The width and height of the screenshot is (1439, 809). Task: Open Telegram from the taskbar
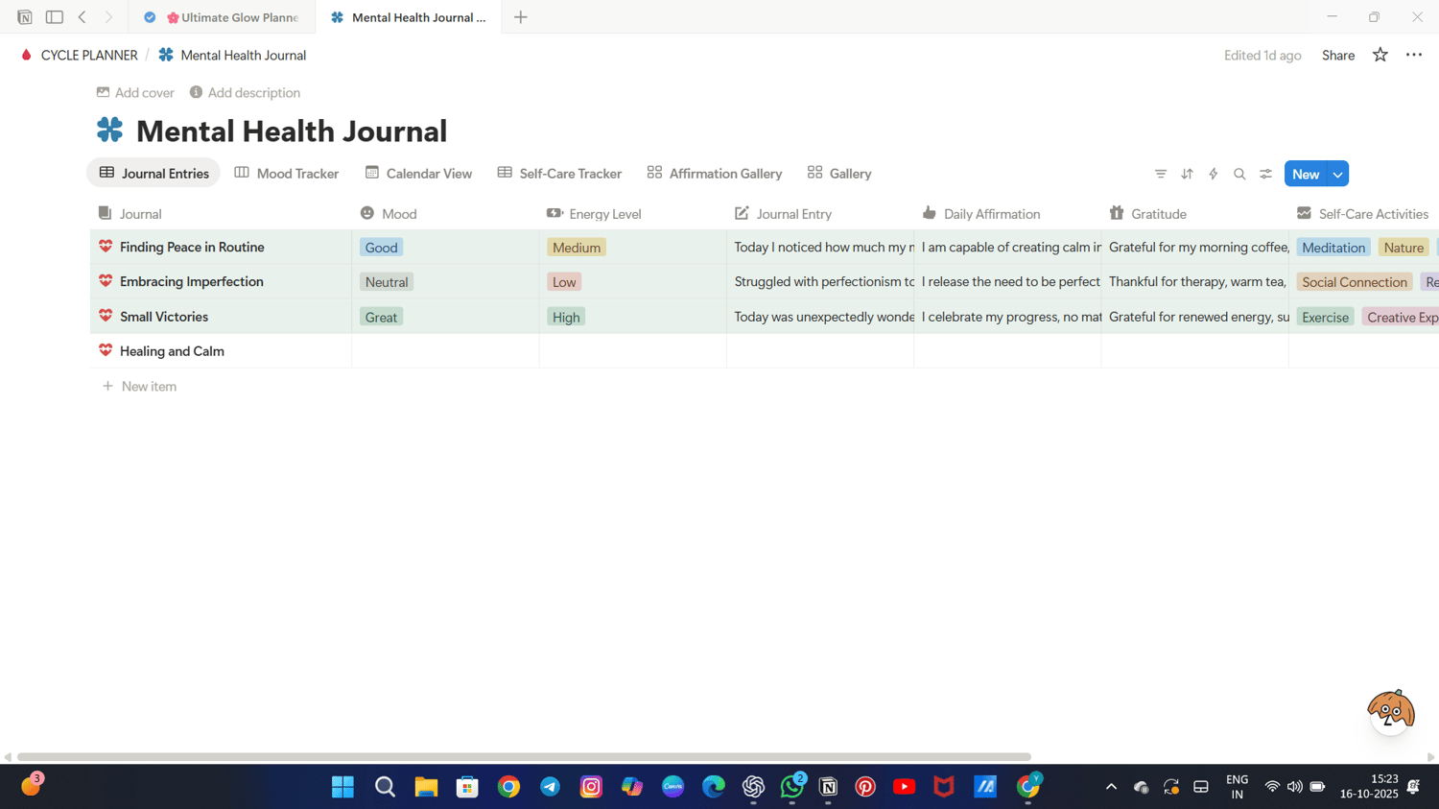pyautogui.click(x=550, y=787)
